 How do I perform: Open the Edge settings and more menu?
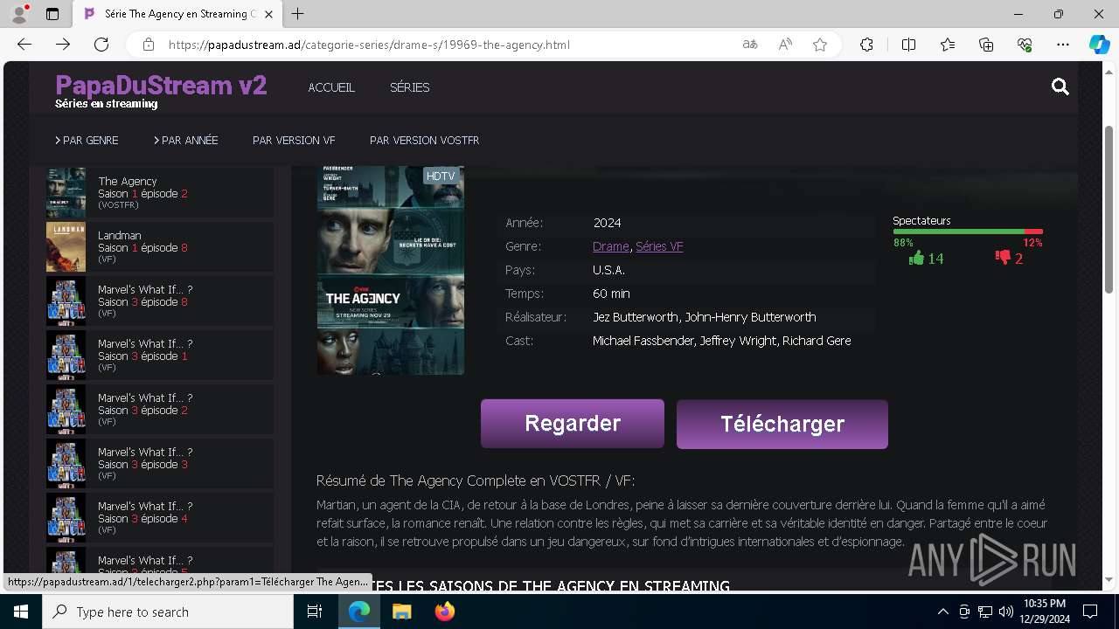(1063, 45)
